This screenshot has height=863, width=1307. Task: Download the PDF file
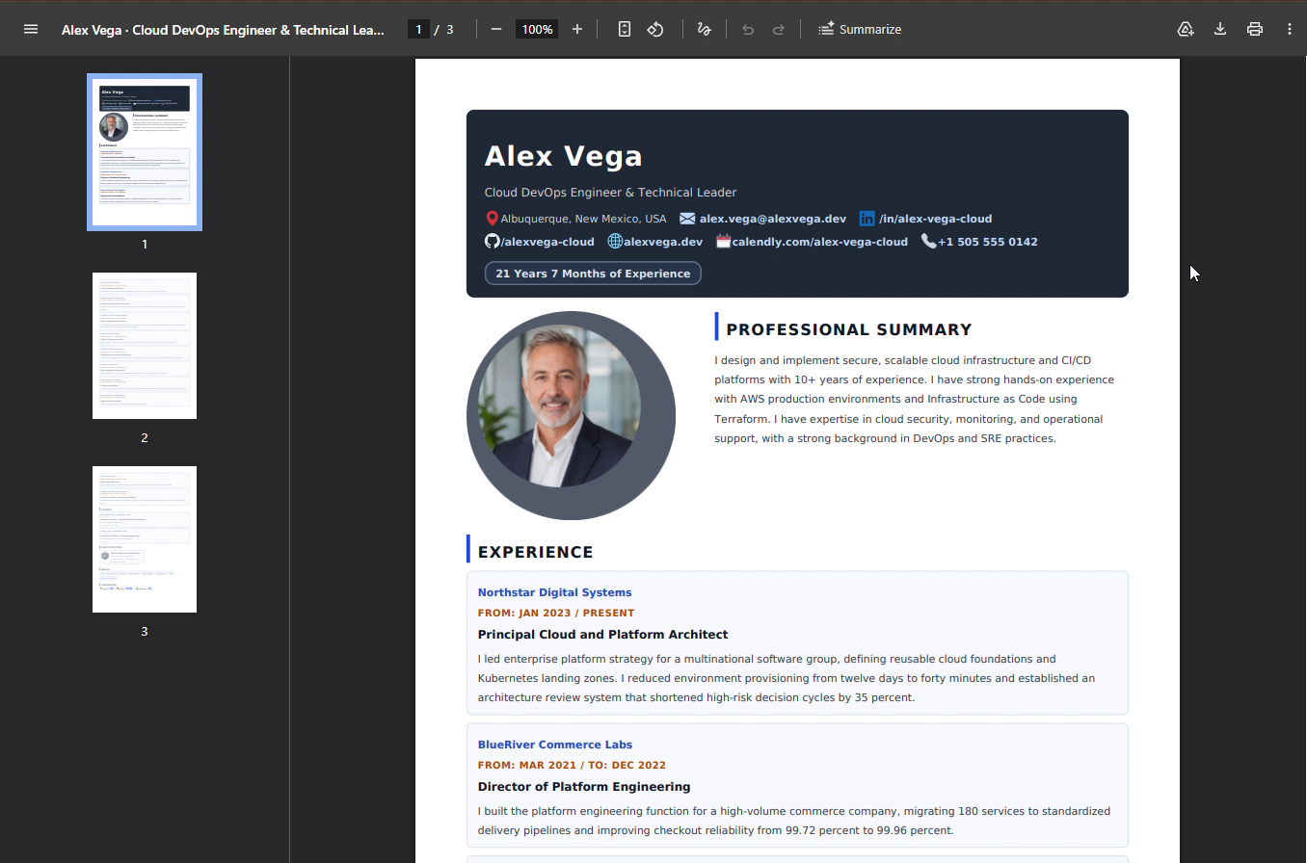click(1220, 29)
